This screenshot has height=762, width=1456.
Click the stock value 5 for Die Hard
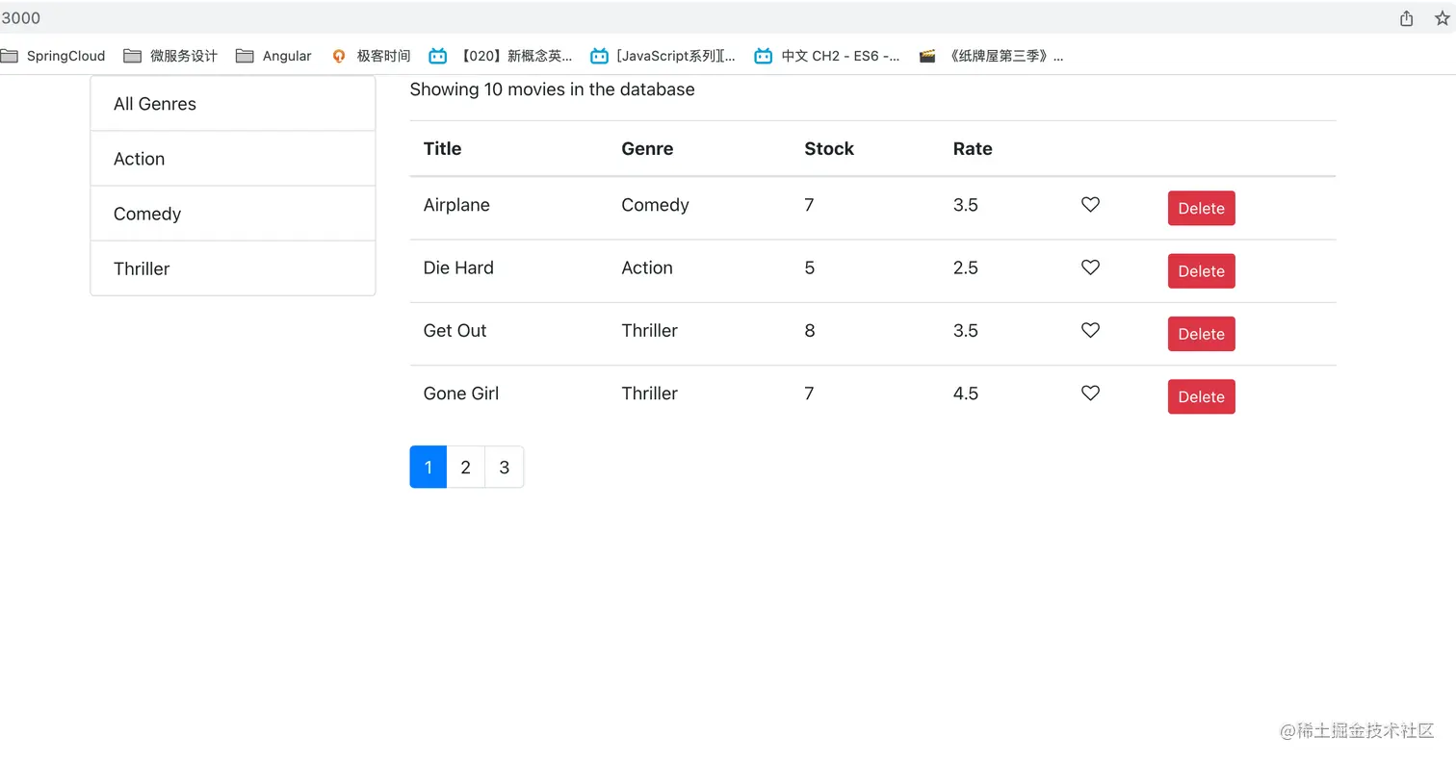click(810, 267)
